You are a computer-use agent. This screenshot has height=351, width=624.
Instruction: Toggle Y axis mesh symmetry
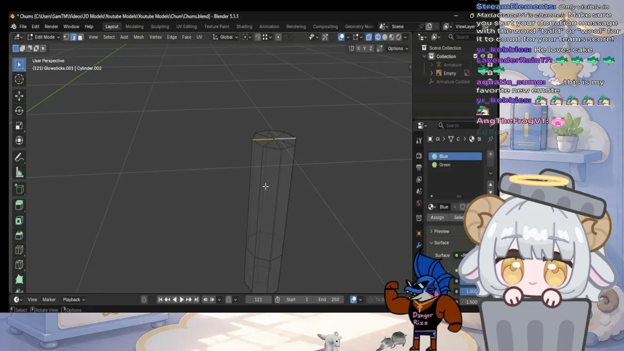coord(365,48)
